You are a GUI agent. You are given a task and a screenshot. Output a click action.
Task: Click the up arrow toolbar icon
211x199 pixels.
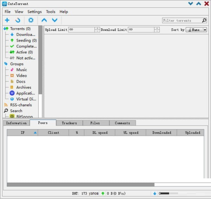pyautogui.click(x=44, y=20)
